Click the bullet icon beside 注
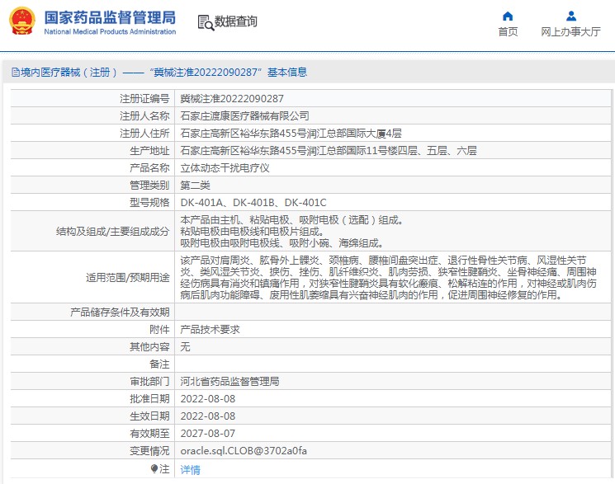 point(154,468)
